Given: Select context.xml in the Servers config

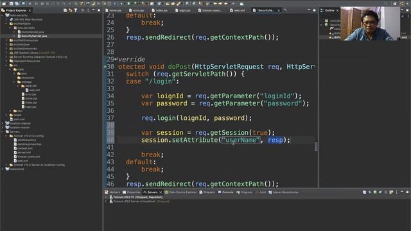Looking at the screenshot, I should click(x=23, y=148).
